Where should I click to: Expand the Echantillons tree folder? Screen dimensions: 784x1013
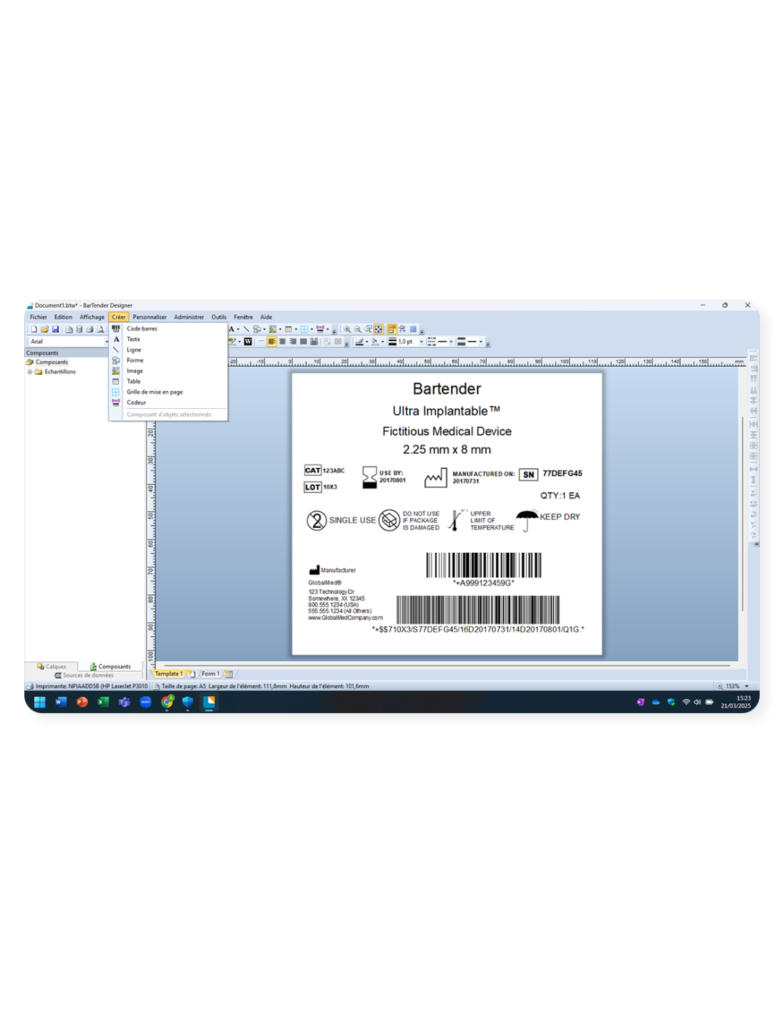(30, 372)
